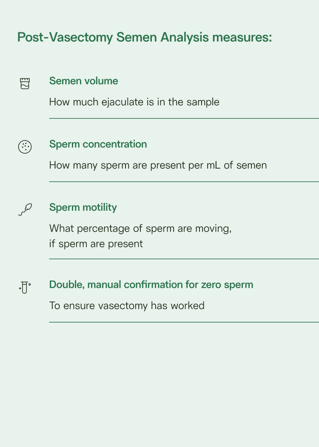Click the line if sperm are present

96,244
